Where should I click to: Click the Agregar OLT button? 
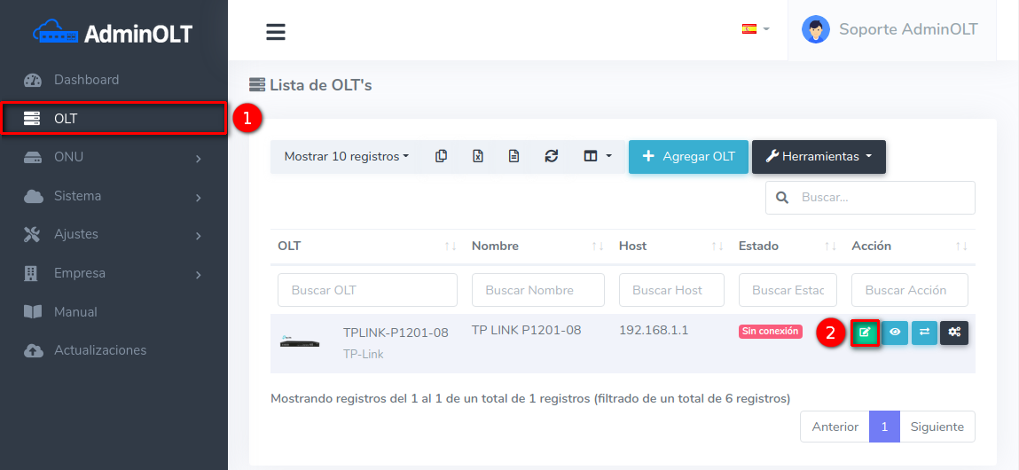click(688, 156)
